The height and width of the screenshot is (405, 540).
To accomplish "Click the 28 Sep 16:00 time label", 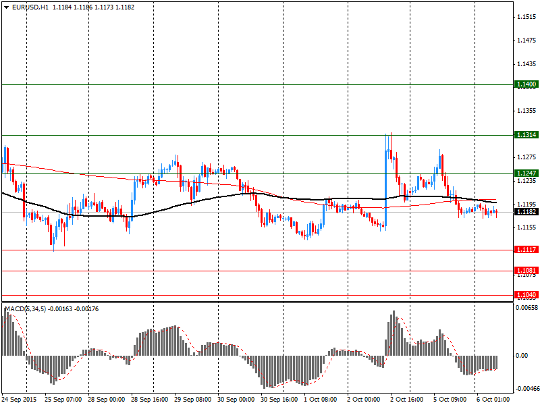I will pos(149,400).
